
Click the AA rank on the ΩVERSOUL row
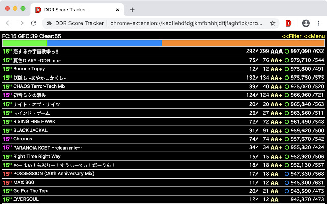point(275,200)
